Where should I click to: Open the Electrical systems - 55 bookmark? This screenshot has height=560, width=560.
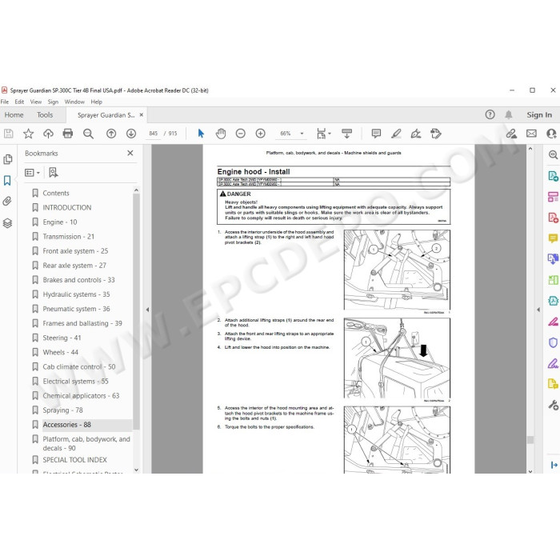pyautogui.click(x=75, y=382)
